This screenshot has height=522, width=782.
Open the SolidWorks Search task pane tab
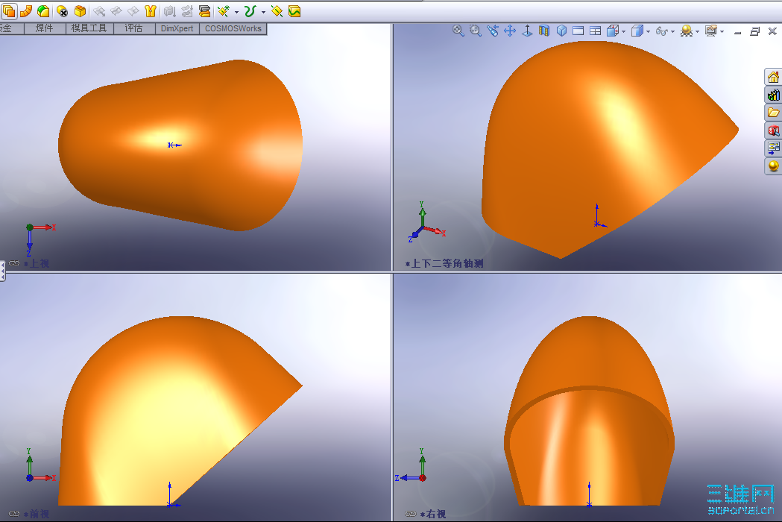pos(773,130)
